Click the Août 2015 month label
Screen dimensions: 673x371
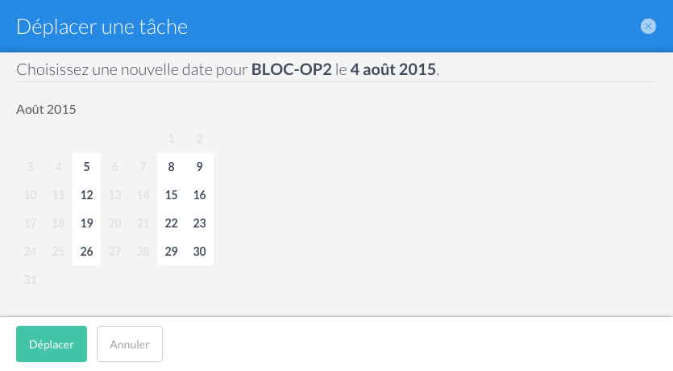46,110
